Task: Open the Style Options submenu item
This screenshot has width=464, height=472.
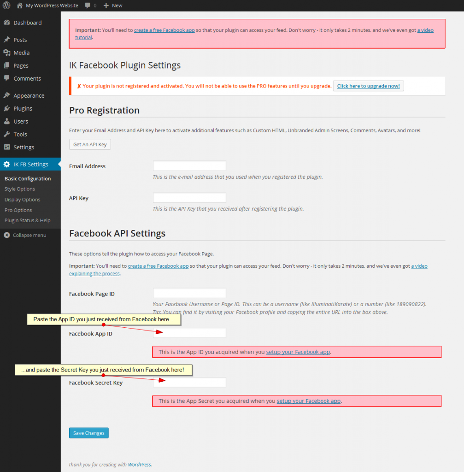Action: (20, 189)
